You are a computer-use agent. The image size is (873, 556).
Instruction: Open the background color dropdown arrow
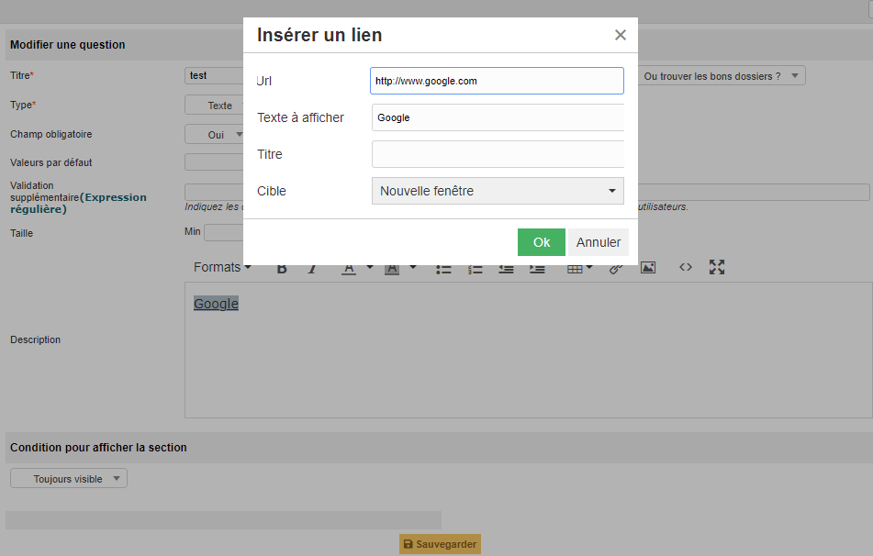tap(413, 268)
